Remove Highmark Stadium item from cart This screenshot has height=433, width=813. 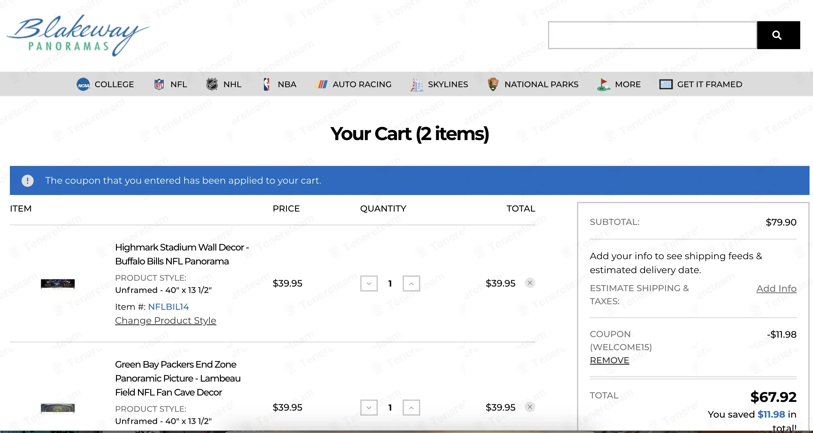click(530, 283)
